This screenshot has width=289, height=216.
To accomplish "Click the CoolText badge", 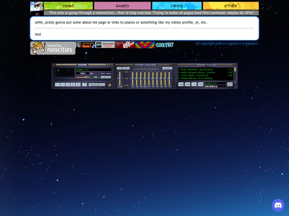I will [x=165, y=45].
